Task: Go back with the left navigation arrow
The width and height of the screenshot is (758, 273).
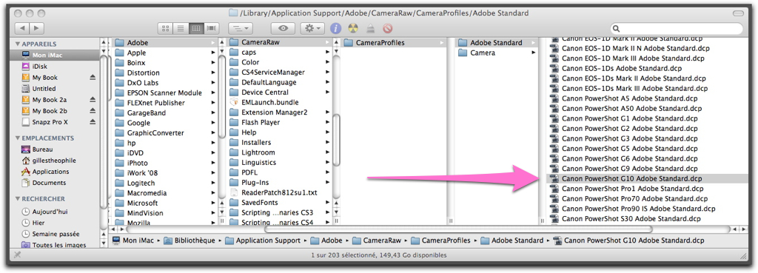Action: tap(22, 28)
